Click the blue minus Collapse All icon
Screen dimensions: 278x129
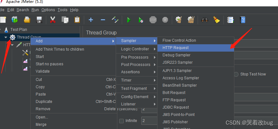(x=103, y=20)
